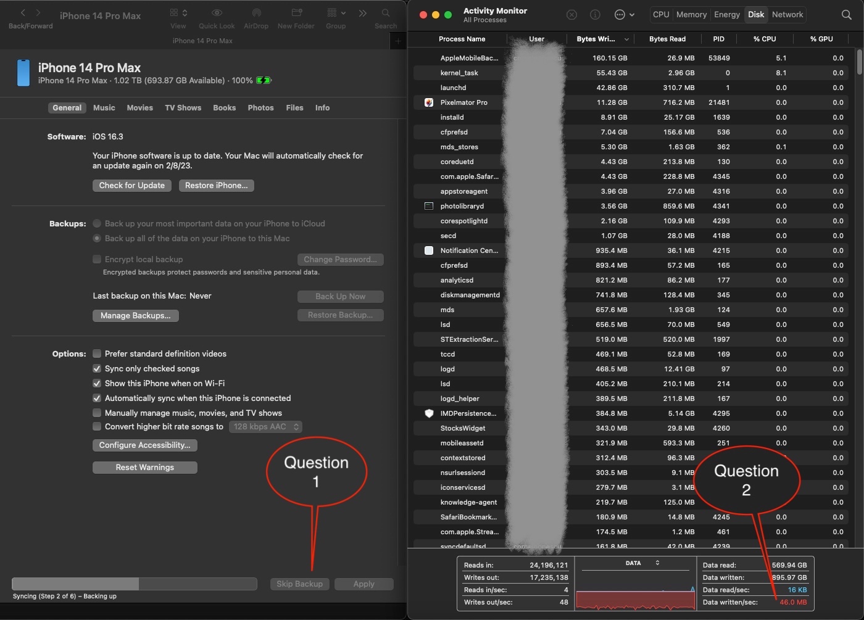
Task: Click the battery charging indicator icon
Action: [x=264, y=80]
